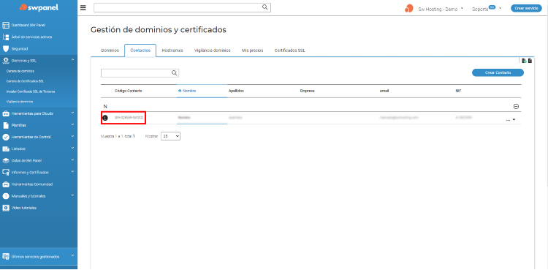Open Cartera de Certificados SSL link

[x=25, y=81]
